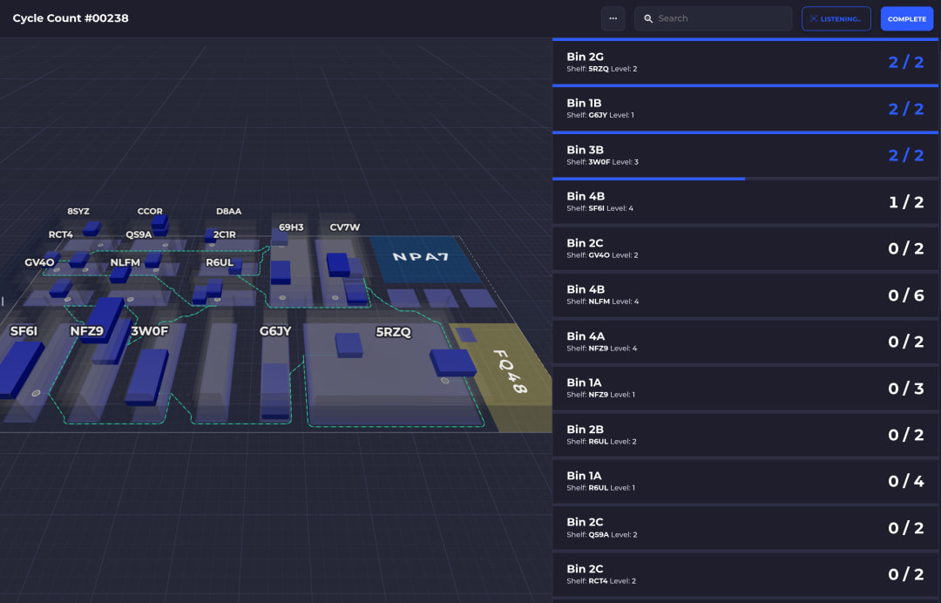Click the CCOR shelf label on map
This screenshot has height=603, width=941.
tap(150, 211)
